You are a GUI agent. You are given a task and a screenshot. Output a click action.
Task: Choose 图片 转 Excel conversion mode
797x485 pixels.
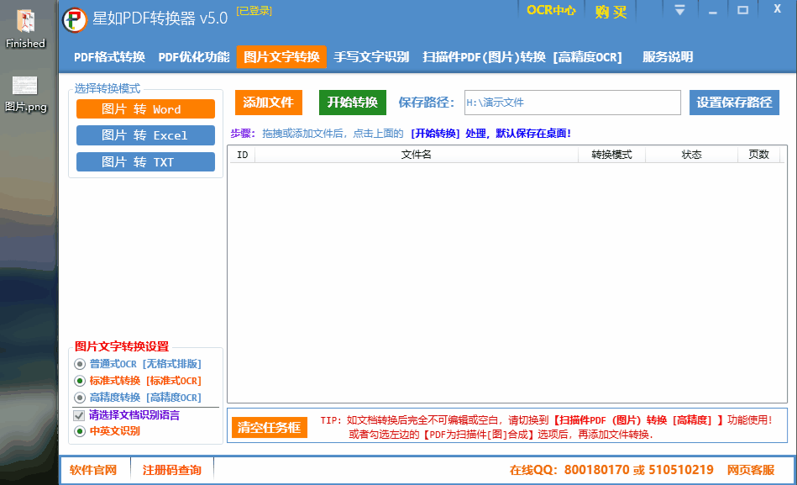pyautogui.click(x=145, y=135)
